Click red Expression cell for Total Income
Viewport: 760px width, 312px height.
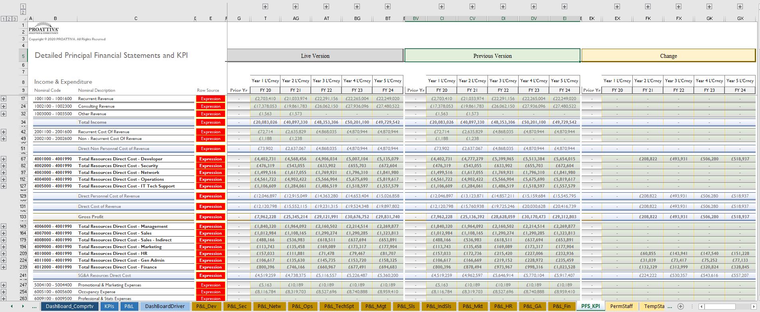point(211,122)
